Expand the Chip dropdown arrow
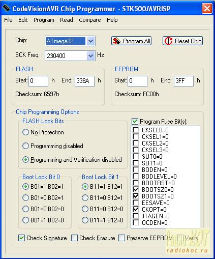The image size is (215, 259). coord(90,41)
